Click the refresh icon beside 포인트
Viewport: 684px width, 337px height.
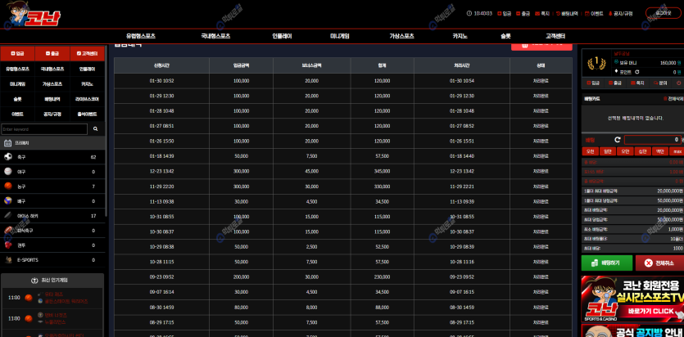pos(636,72)
